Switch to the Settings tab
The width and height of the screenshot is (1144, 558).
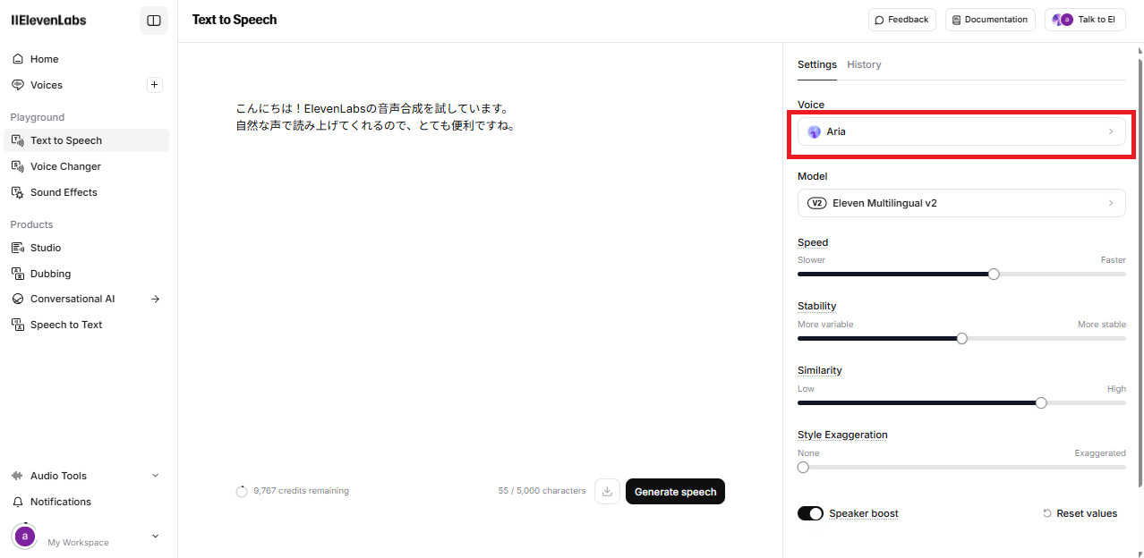(817, 64)
